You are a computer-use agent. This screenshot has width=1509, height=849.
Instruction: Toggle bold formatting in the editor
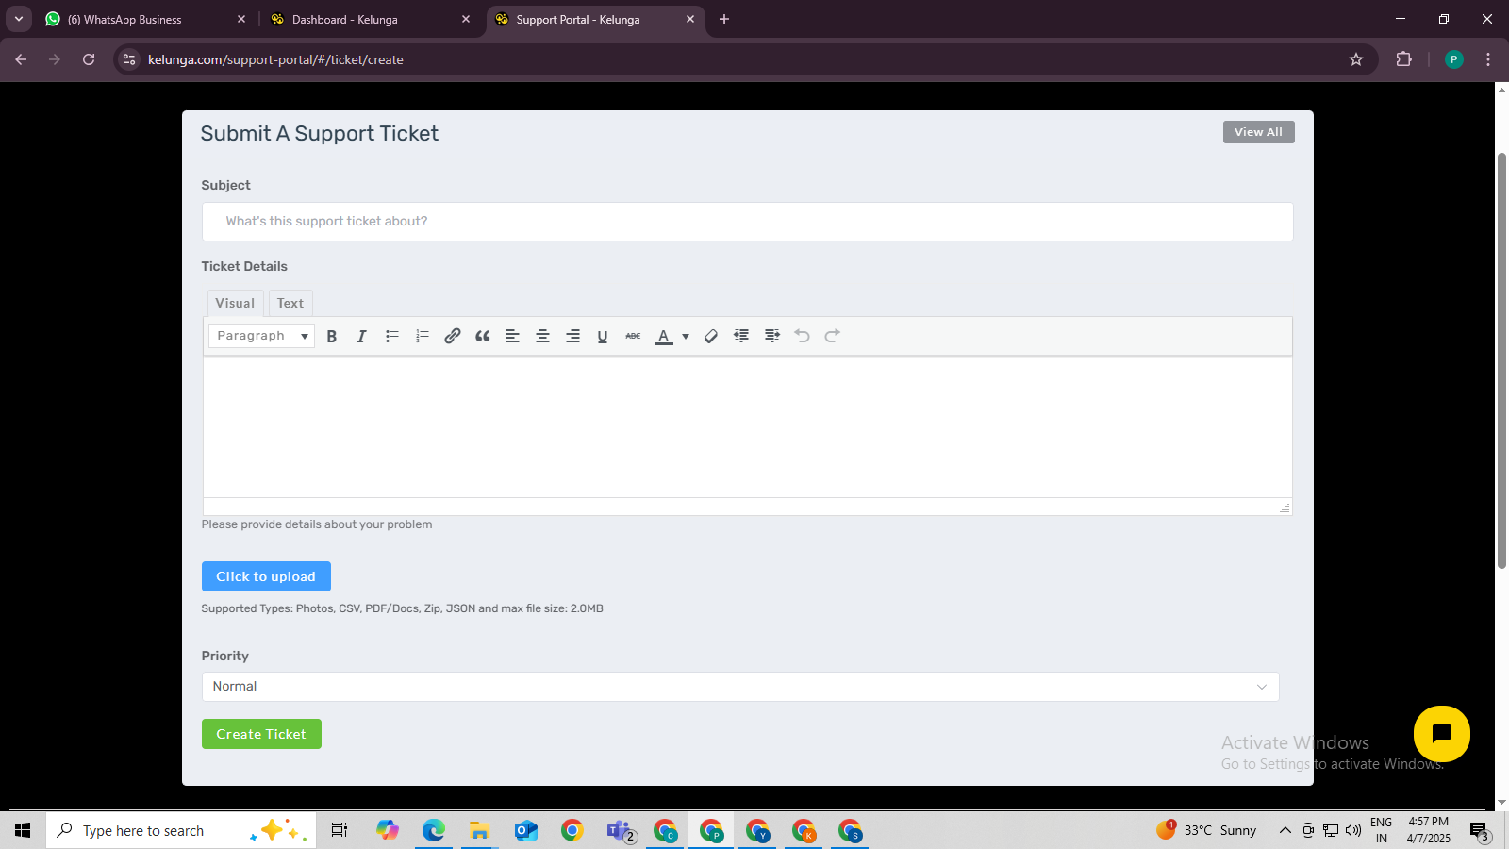332,336
